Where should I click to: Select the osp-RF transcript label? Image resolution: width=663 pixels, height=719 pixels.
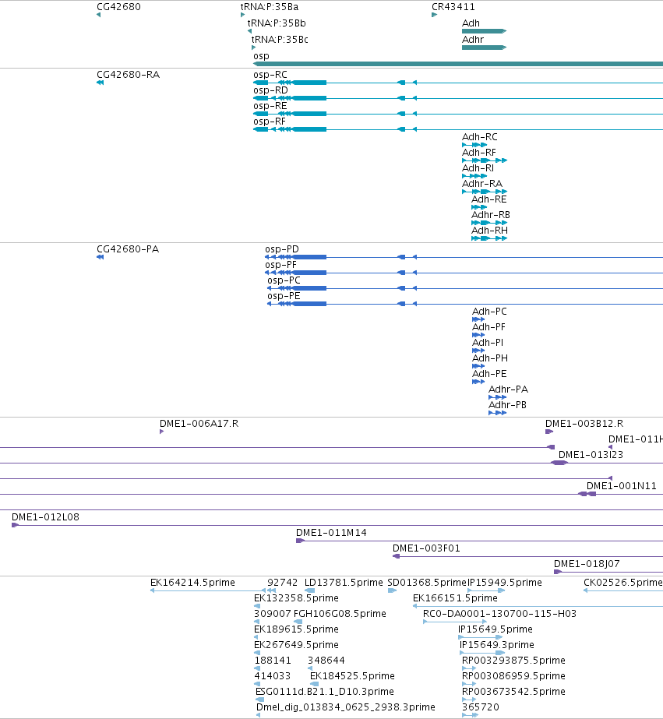point(269,122)
